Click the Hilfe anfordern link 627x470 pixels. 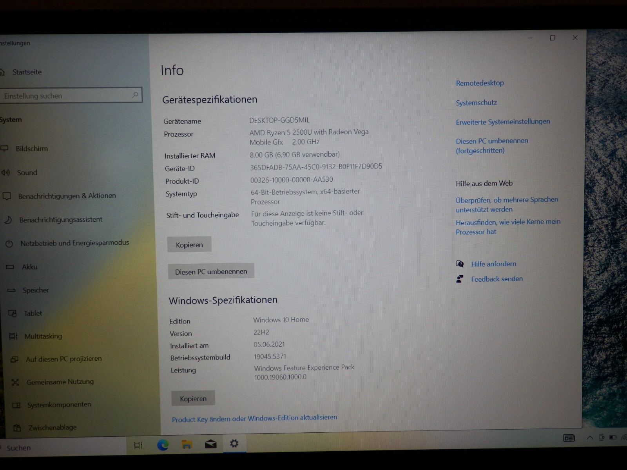click(x=493, y=264)
